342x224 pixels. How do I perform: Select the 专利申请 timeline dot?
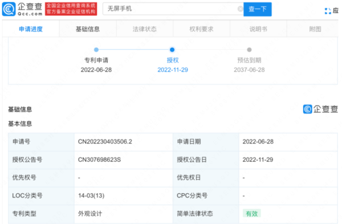[x=96, y=50]
